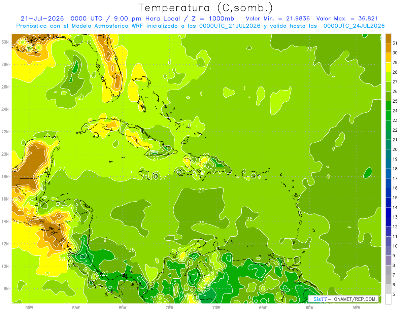Click the '0000UTC_21JUL2026' initialization timestamp

click(x=230, y=26)
